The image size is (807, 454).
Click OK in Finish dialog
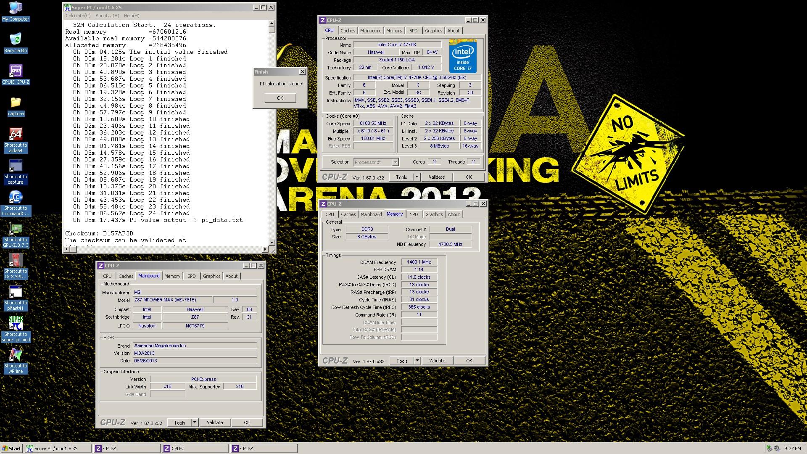[x=280, y=98]
